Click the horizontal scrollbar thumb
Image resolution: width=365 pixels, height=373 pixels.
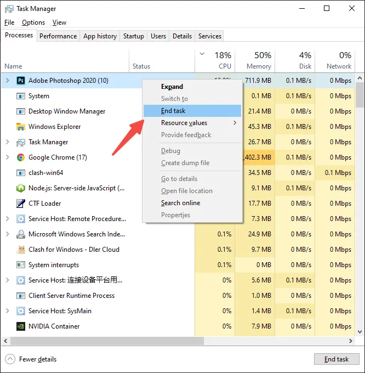click(107, 341)
